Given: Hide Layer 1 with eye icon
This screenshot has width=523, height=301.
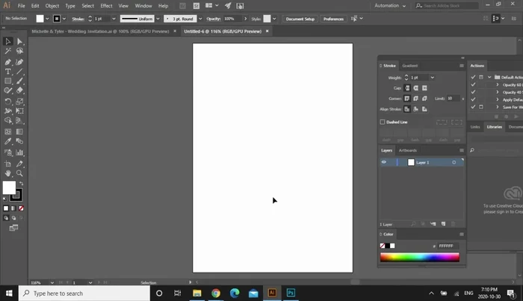Looking at the screenshot, I should pyautogui.click(x=384, y=162).
